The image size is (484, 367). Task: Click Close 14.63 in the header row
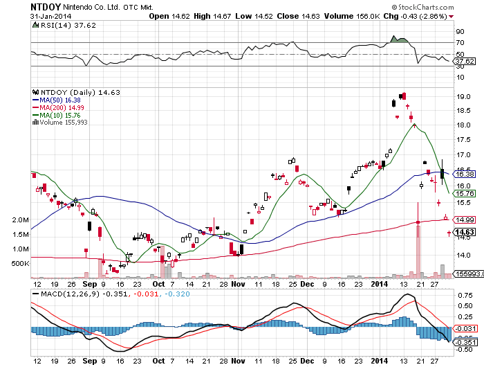tap(298, 16)
